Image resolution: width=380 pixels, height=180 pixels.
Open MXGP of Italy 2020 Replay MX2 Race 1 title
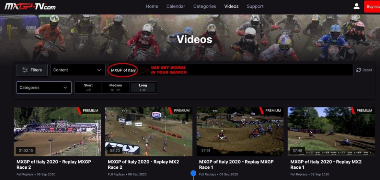pyautogui.click(x=326, y=164)
